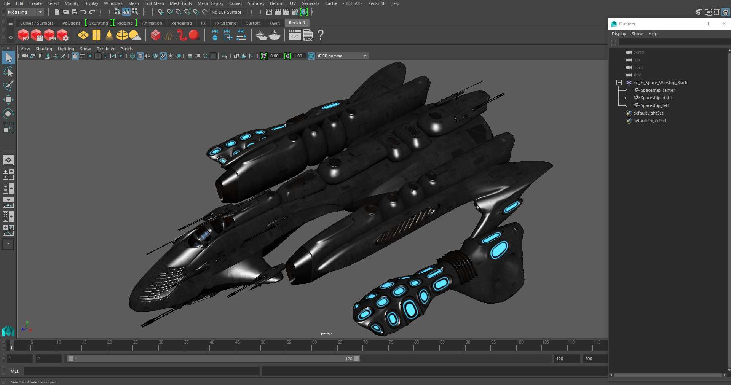Create a new scene file icon
This screenshot has width=731, height=385.
pos(57,12)
